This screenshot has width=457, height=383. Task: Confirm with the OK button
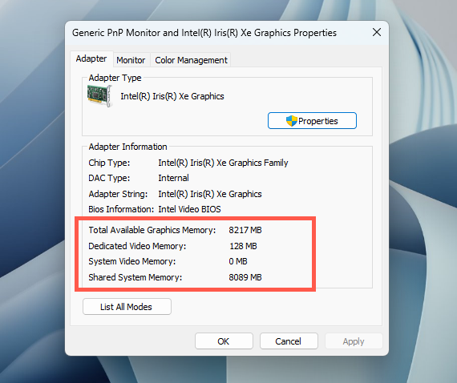224,341
